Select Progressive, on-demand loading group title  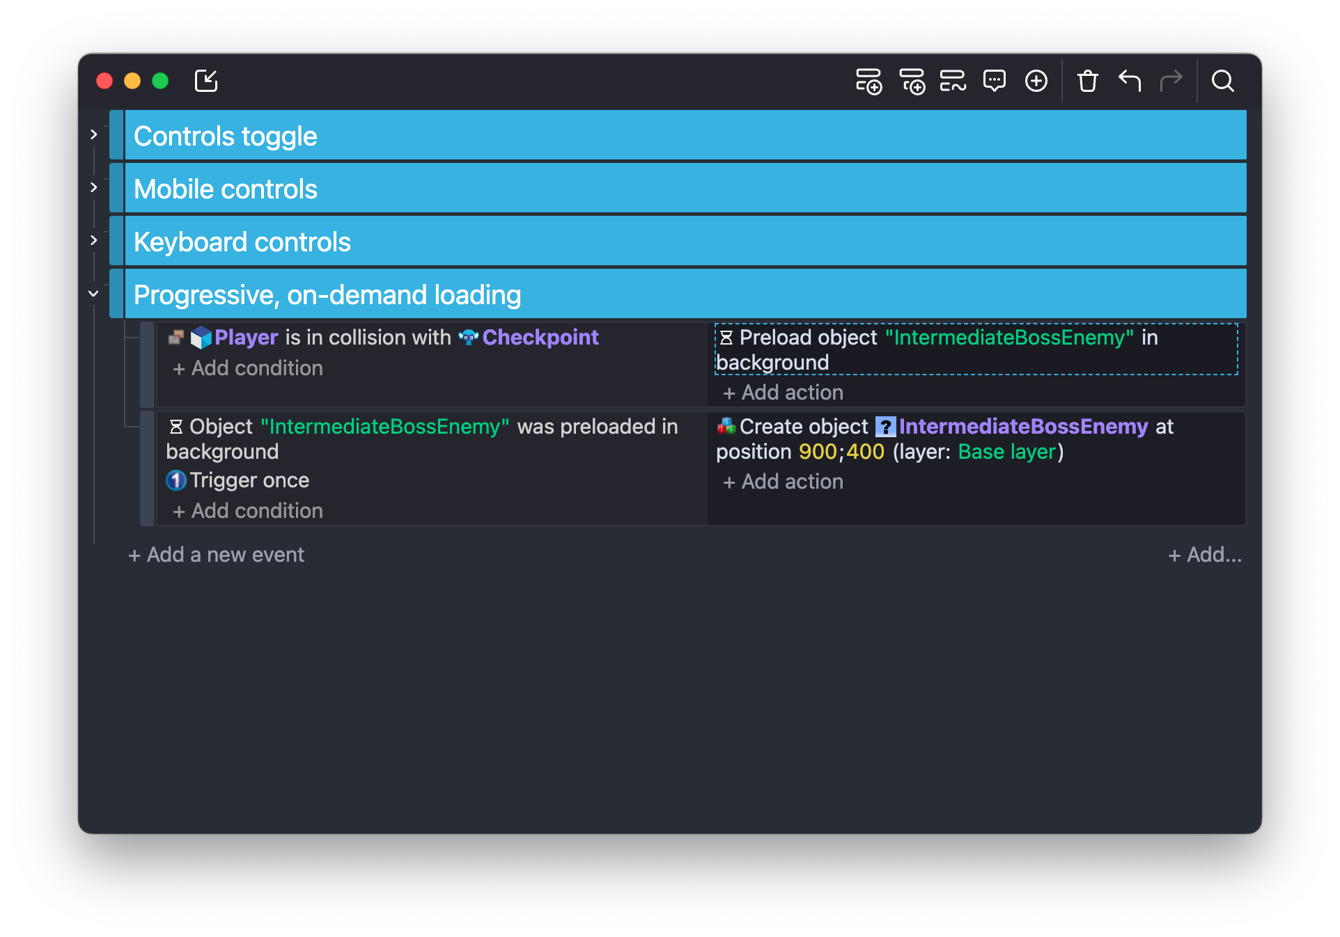[327, 294]
